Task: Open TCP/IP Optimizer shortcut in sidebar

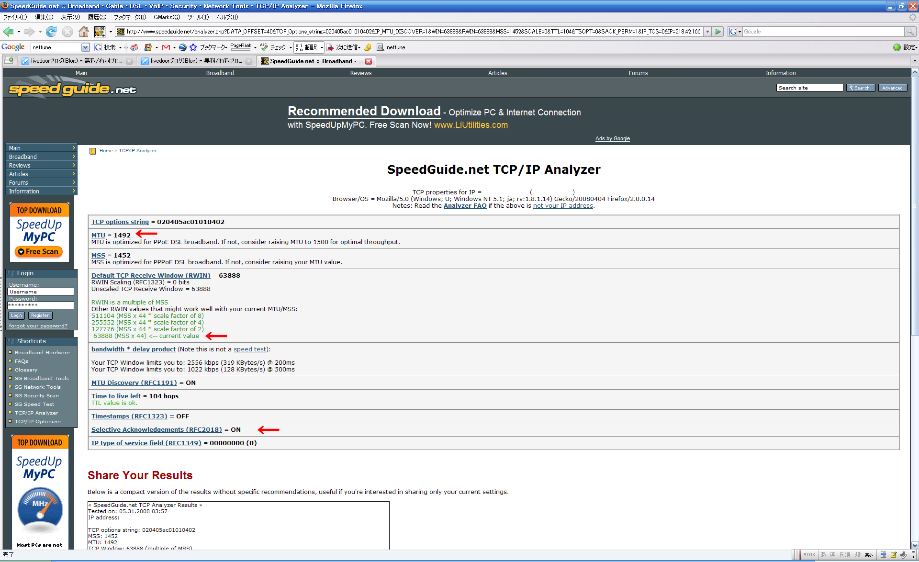Action: tap(38, 422)
